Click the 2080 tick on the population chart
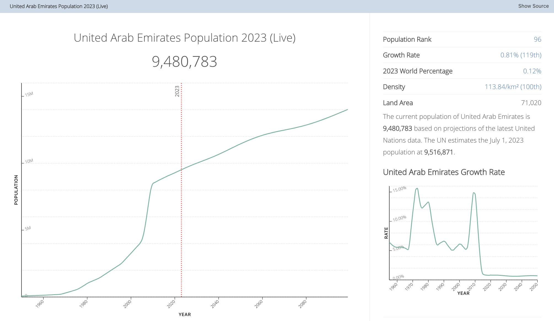Viewport: 554px width, 321px height. (x=302, y=304)
